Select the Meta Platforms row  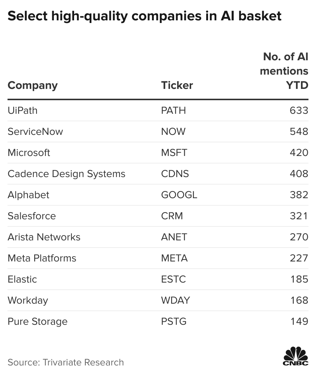[x=158, y=258]
